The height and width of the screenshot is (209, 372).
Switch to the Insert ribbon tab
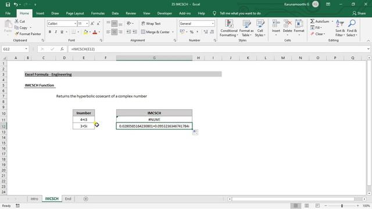point(40,13)
